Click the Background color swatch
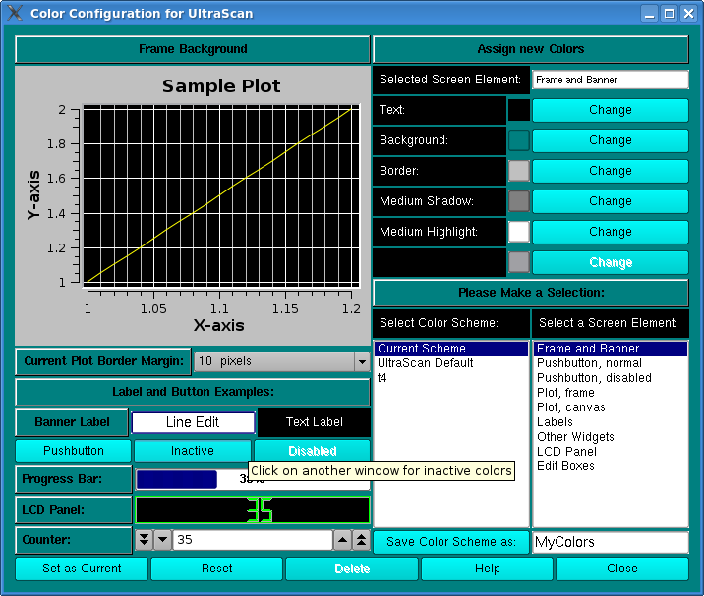The height and width of the screenshot is (596, 704). [x=519, y=140]
